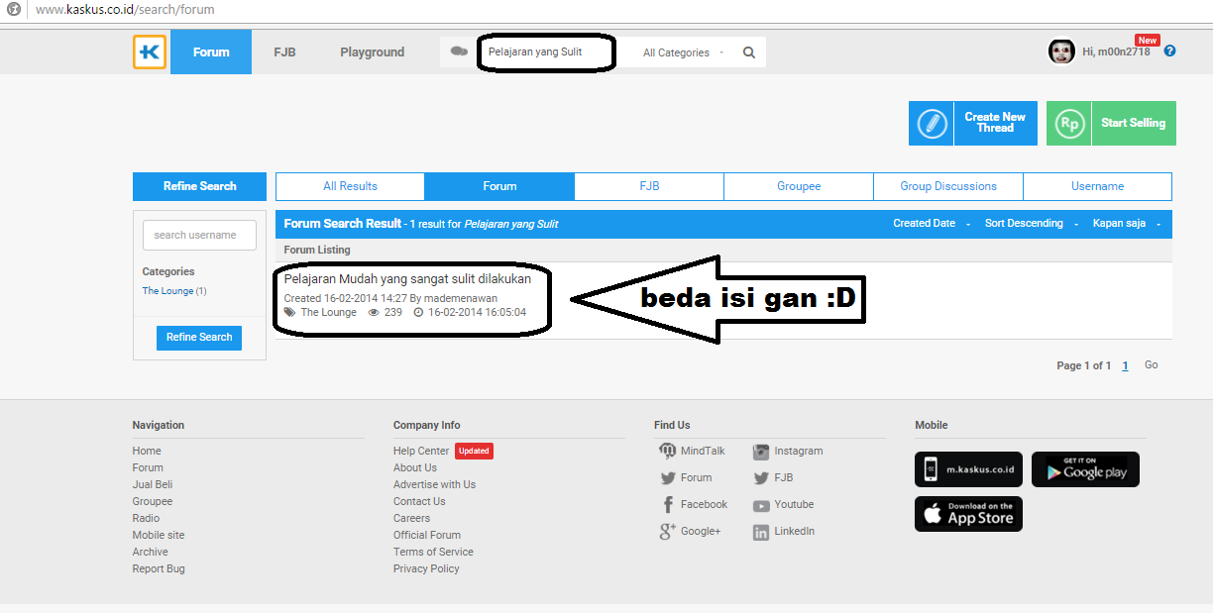Click the Twitter Forum icon

click(x=668, y=478)
